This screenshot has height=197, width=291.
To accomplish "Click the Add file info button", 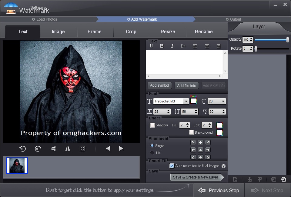I will click(x=187, y=85).
